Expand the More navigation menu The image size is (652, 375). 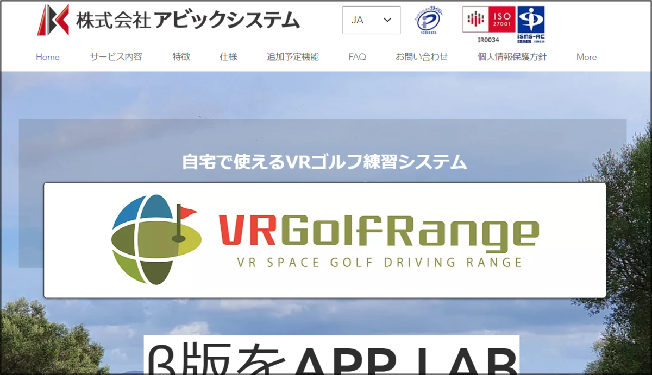click(x=587, y=57)
